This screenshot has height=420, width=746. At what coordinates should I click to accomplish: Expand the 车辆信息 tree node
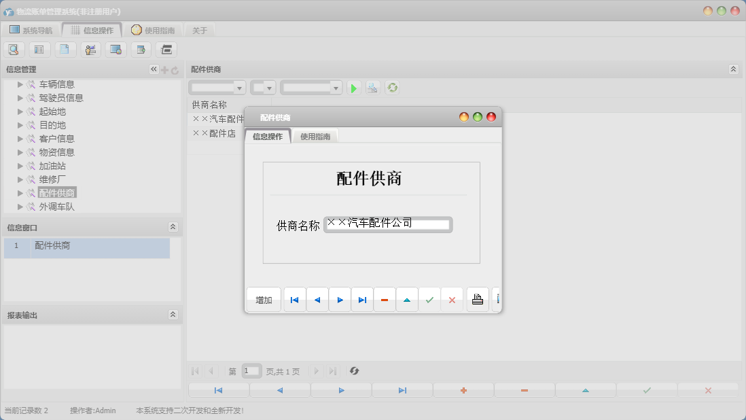tap(19, 84)
